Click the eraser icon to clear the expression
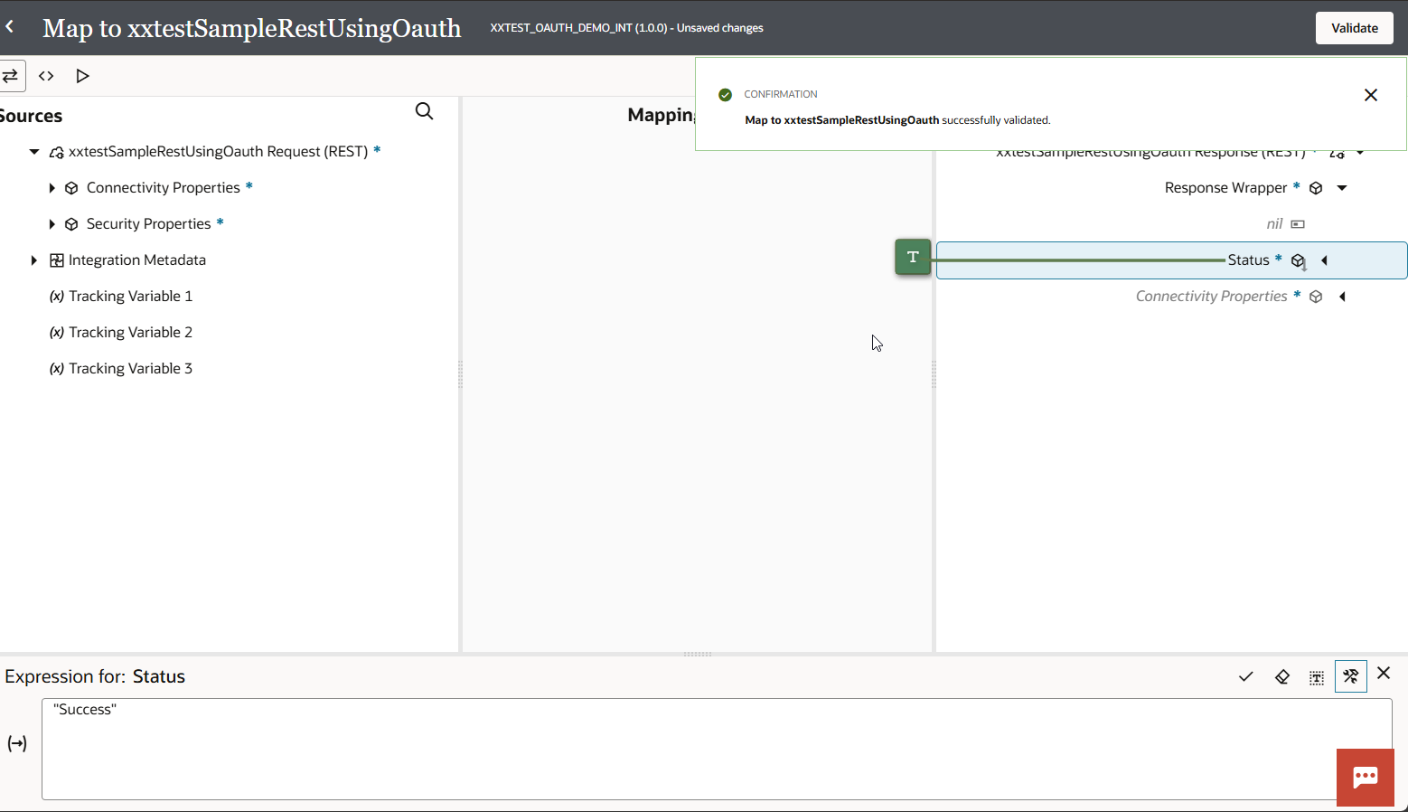The height and width of the screenshot is (812, 1408). click(x=1281, y=676)
